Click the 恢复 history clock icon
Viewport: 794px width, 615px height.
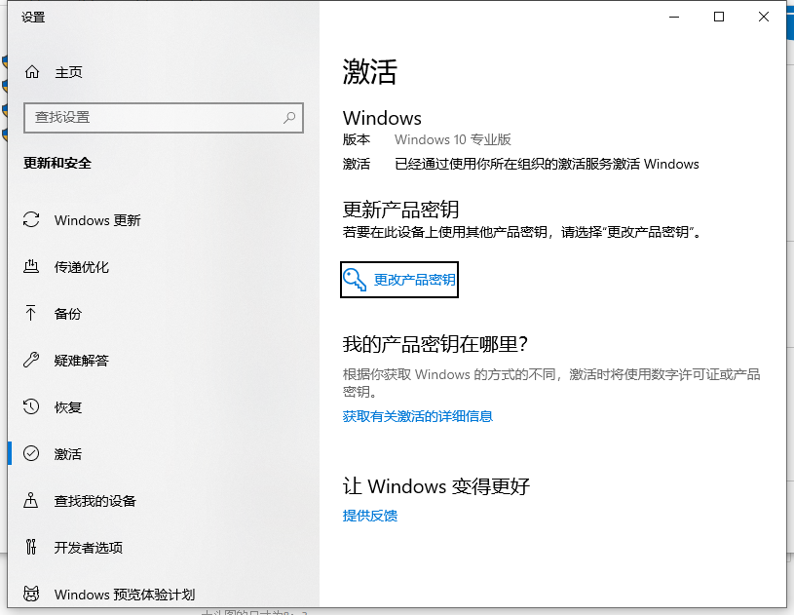point(31,406)
